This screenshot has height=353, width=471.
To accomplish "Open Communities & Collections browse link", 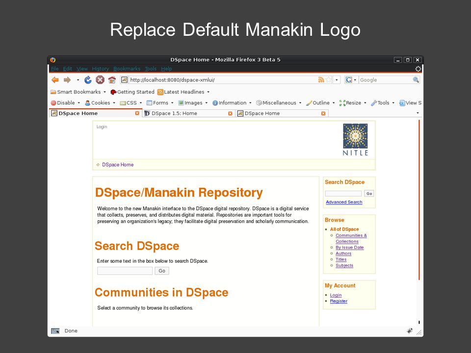I will (x=351, y=238).
